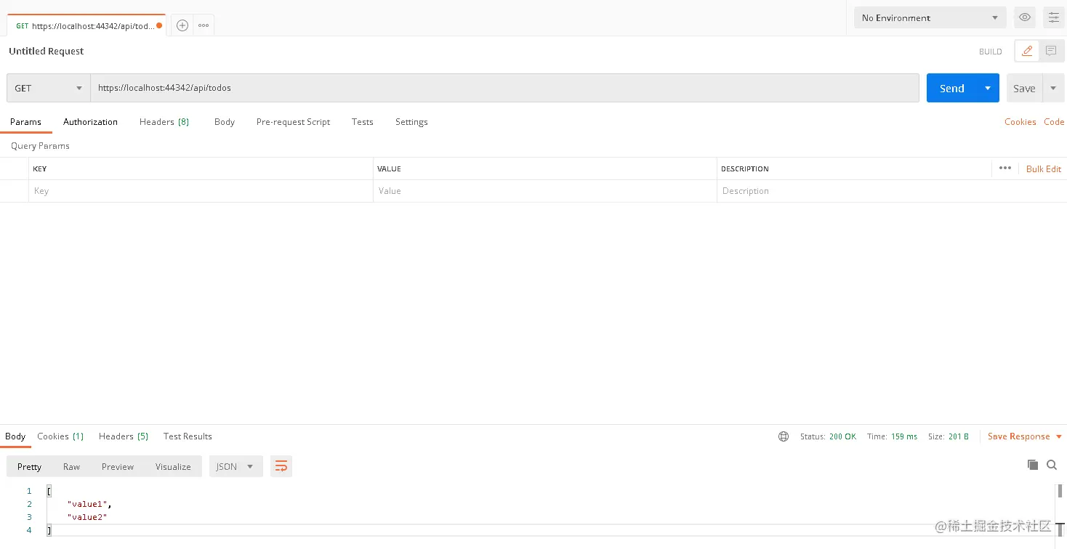The width and height of the screenshot is (1067, 549).
Task: Open a new request tab with plus icon
Action: 182,25
